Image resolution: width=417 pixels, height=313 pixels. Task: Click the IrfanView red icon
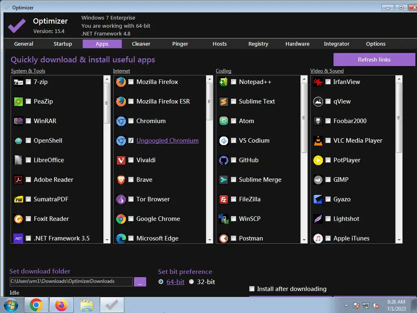318,82
